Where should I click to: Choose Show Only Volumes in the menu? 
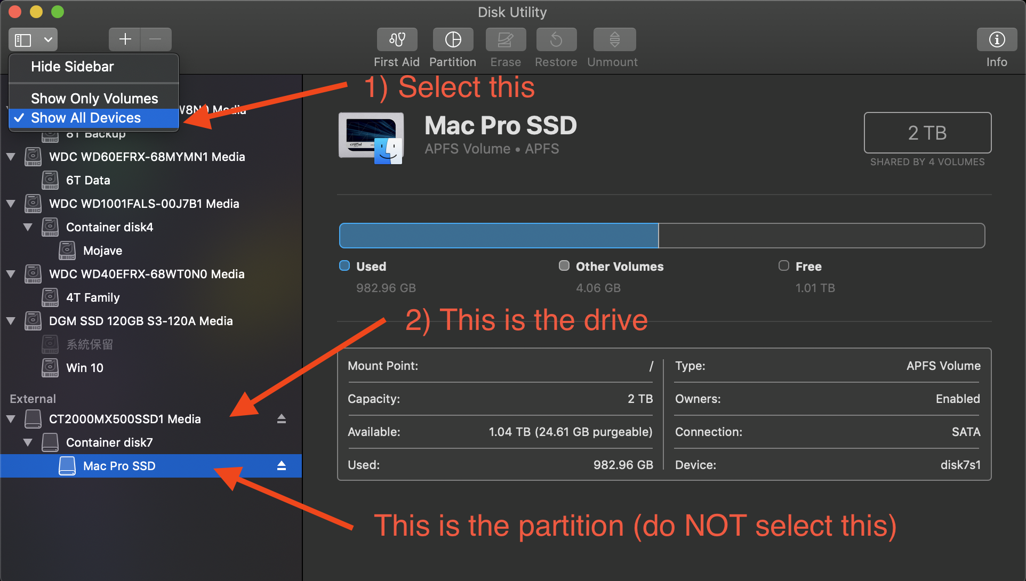(94, 99)
